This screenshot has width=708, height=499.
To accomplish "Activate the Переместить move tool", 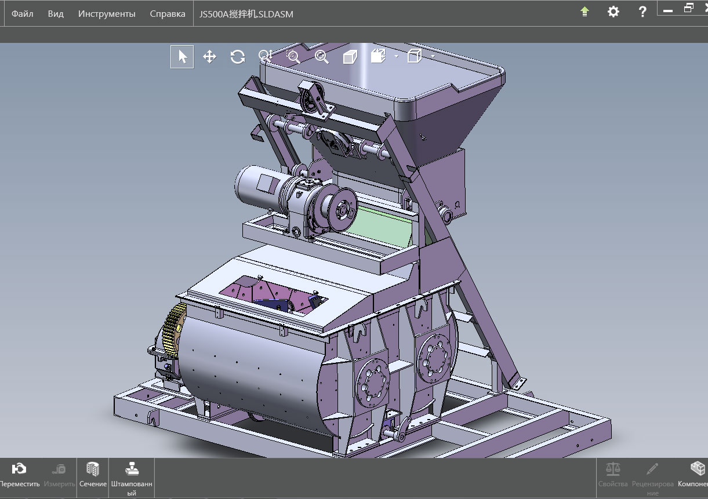I will pos(19,475).
